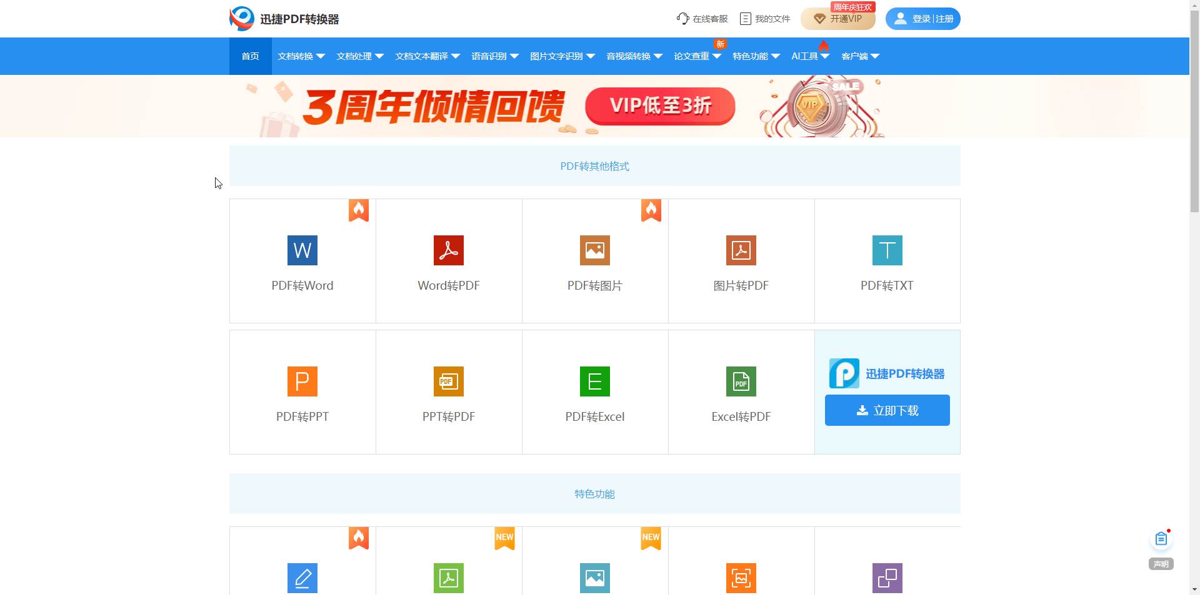Go to the 首页 tab
The height and width of the screenshot is (595, 1200).
click(251, 56)
